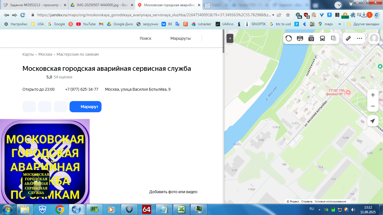The image size is (383, 215).
Task: Toggle street panoramas icon on map toolbar
Action: click(x=300, y=38)
